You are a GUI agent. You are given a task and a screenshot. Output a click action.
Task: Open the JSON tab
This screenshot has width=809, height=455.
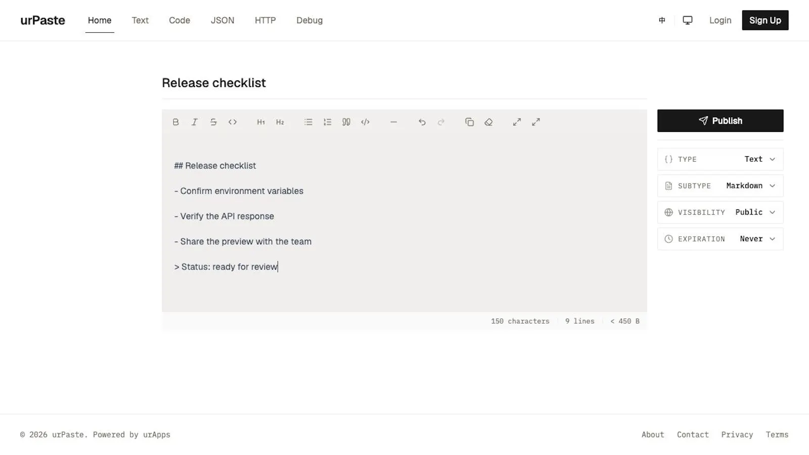coord(222,20)
